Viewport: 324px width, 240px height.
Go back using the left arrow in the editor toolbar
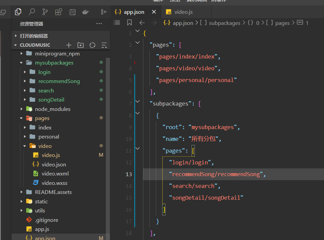coord(142,23)
